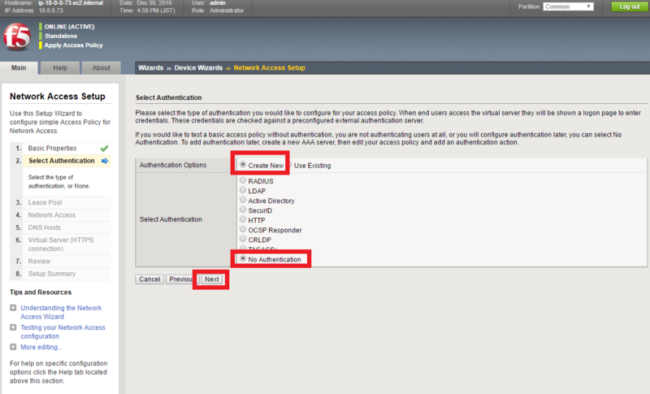Click the Cancel button
This screenshot has width=650, height=394.
pyautogui.click(x=149, y=279)
